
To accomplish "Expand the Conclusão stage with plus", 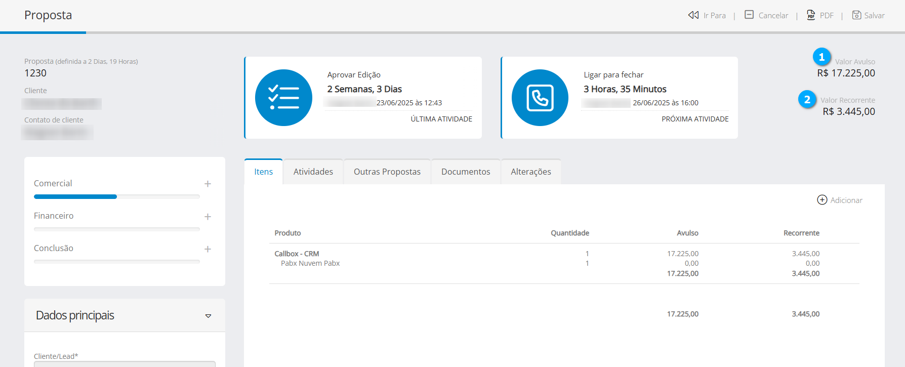I will (208, 249).
